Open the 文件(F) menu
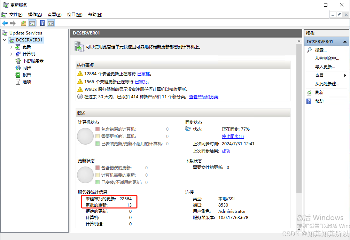350x240 pixels. [x=16, y=15]
